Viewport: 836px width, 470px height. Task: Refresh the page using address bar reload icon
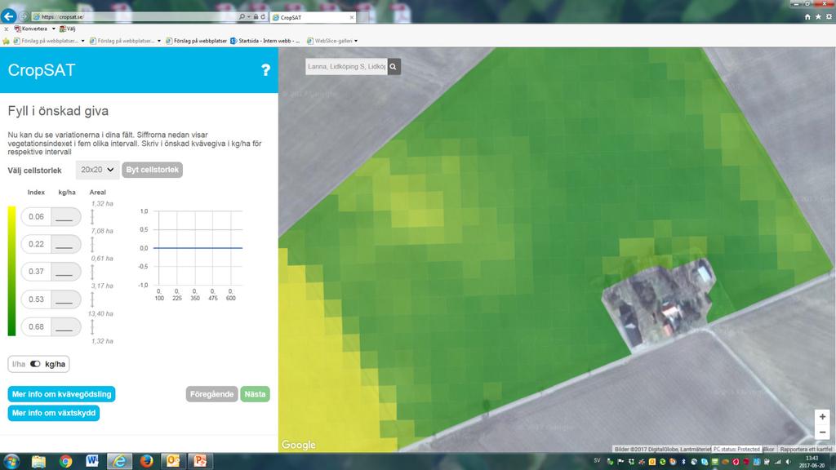point(263,17)
